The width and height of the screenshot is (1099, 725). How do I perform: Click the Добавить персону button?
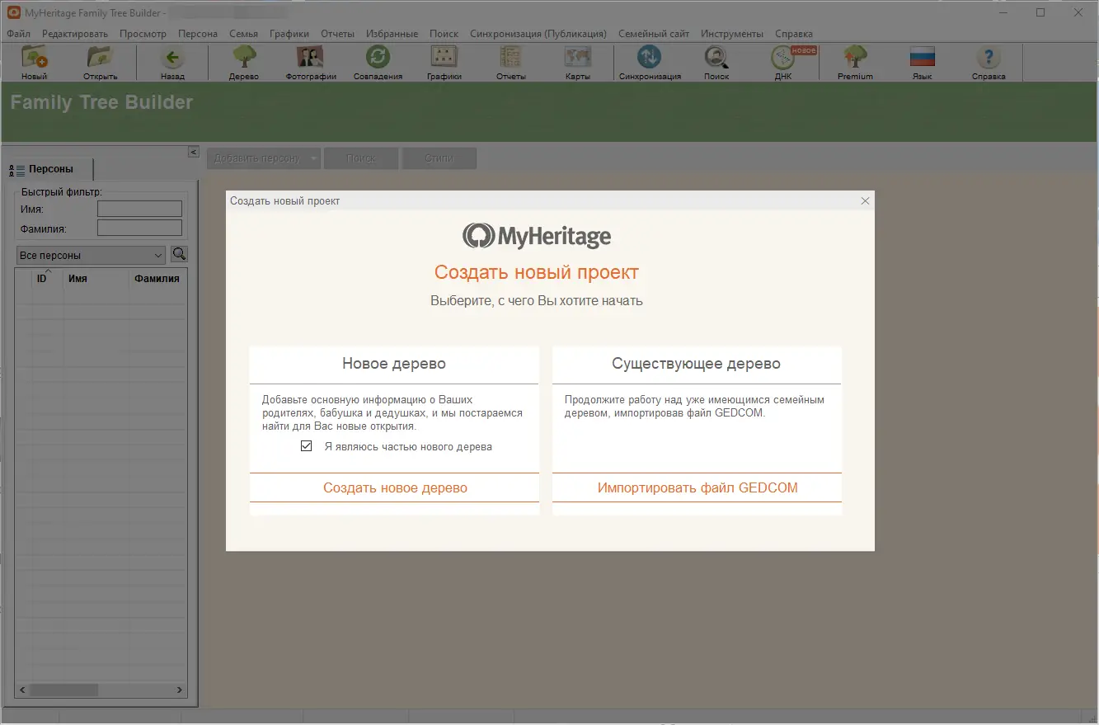[256, 158]
